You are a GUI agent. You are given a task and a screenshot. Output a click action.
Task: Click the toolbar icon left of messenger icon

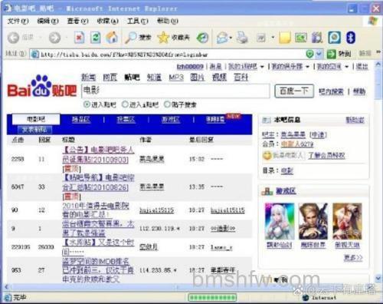[317, 38]
